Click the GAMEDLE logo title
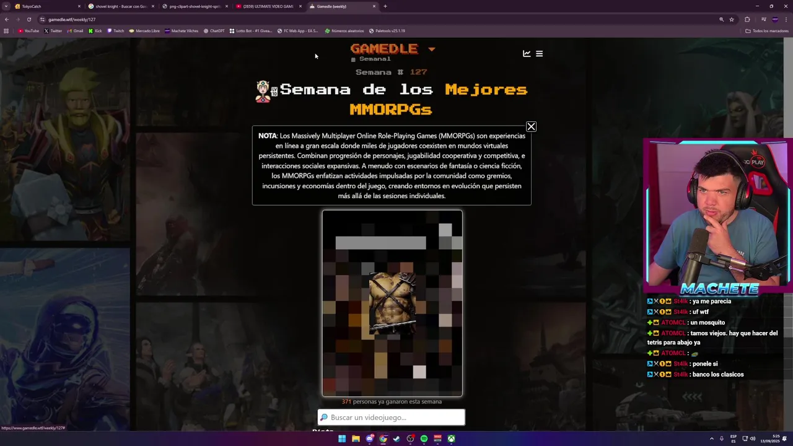 [384, 48]
